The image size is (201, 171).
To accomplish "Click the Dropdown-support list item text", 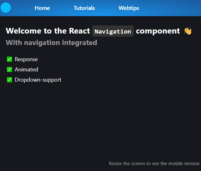I will (38, 80).
